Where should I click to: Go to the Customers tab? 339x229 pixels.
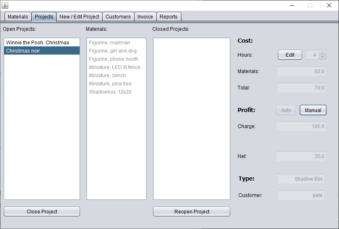coord(118,17)
